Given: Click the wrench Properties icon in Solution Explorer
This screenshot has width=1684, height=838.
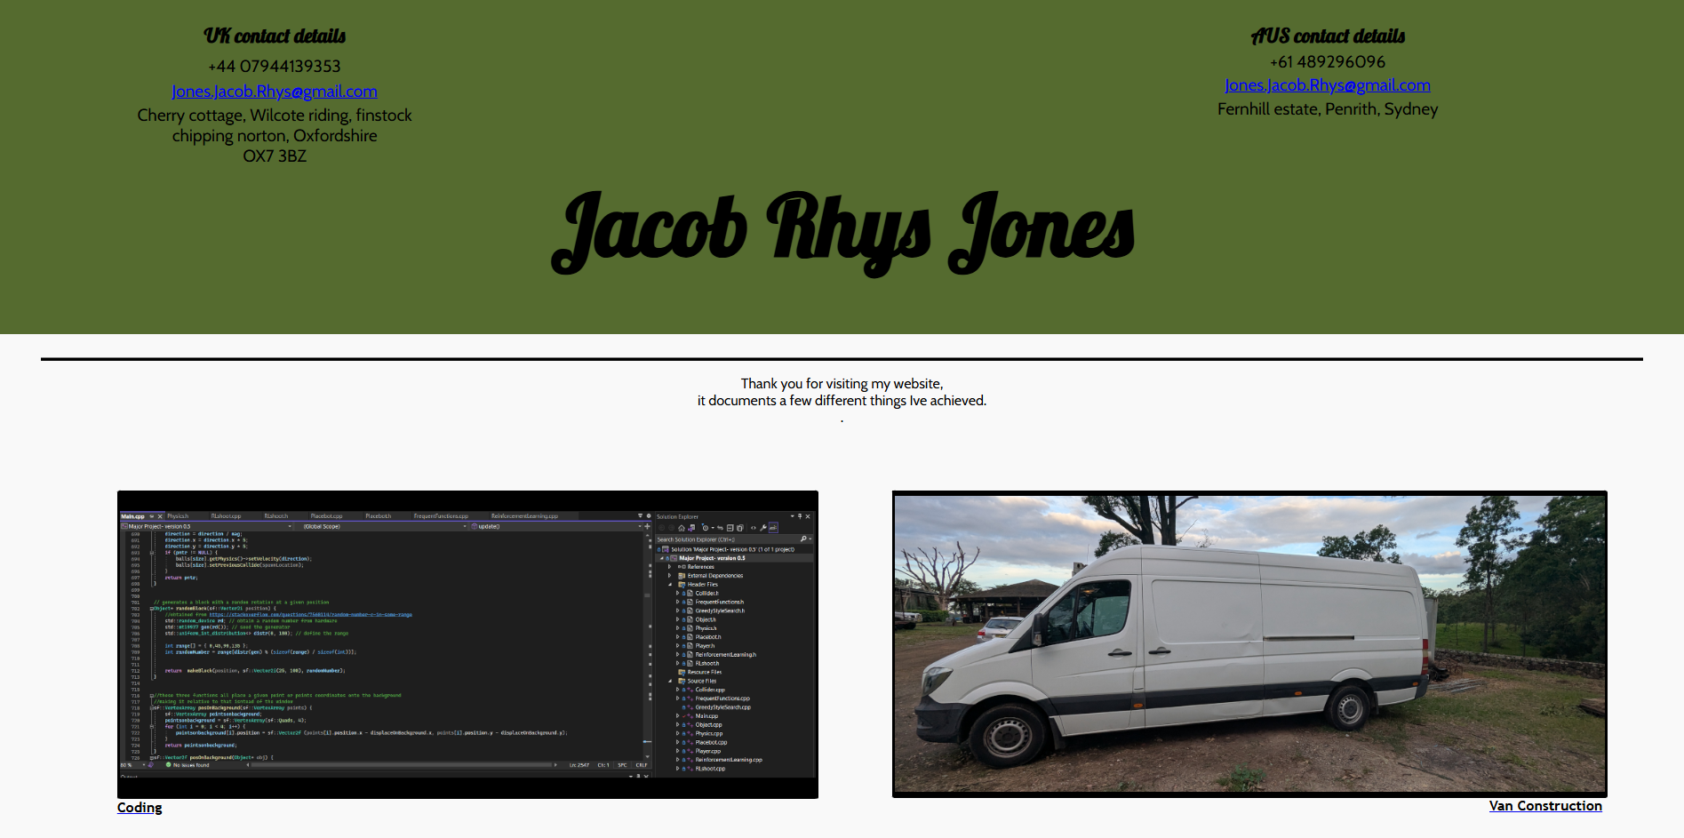Looking at the screenshot, I should coord(762,528).
